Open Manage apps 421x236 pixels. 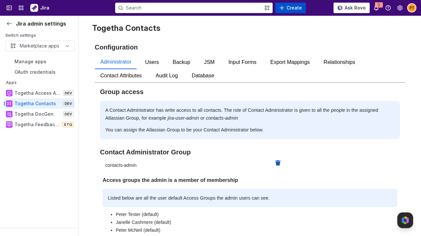coord(30,62)
